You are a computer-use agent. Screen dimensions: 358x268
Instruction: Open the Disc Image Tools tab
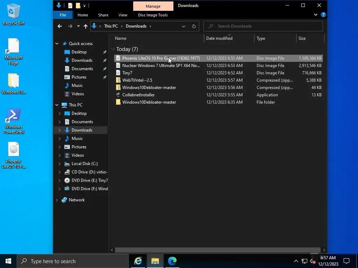153,15
